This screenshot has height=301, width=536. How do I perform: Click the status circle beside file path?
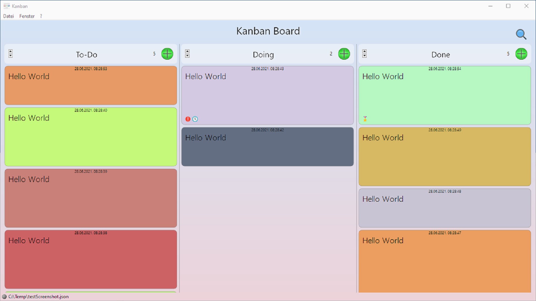point(4,297)
